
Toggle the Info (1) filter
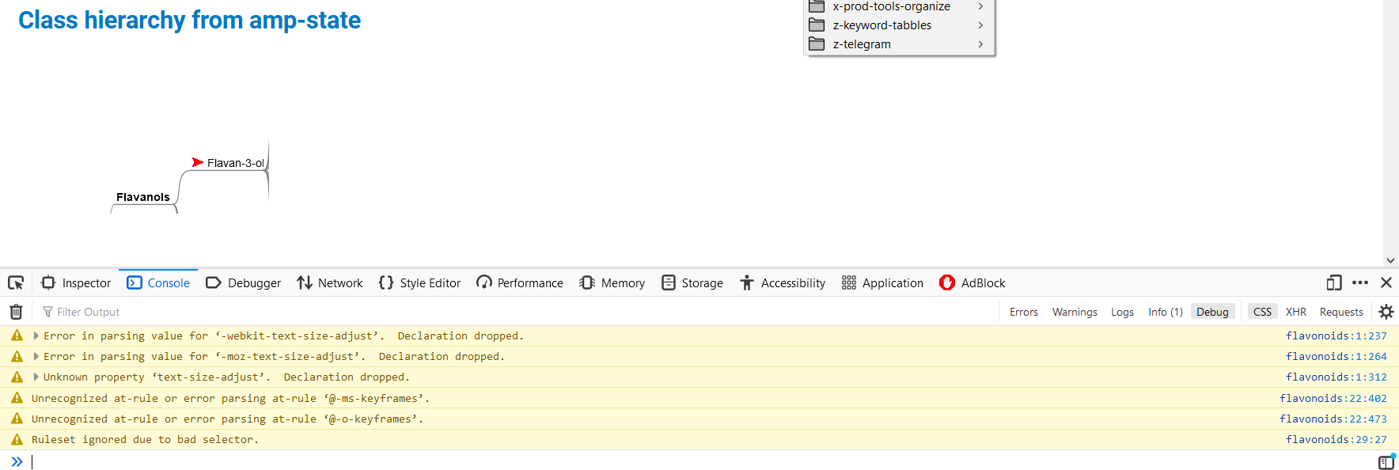click(1165, 312)
